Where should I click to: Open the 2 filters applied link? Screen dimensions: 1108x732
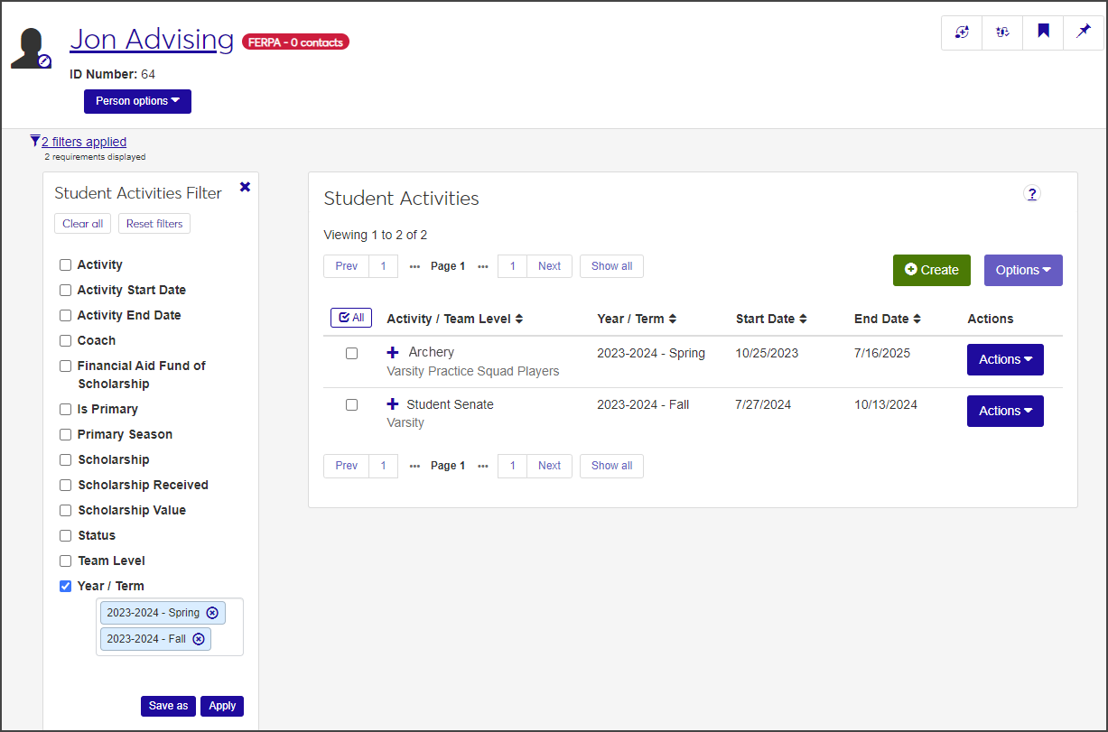[x=83, y=142]
